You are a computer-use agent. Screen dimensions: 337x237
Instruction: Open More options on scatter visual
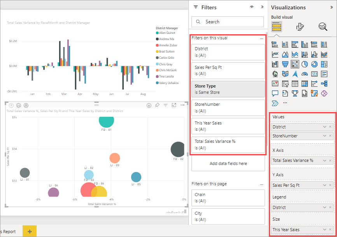(182, 105)
